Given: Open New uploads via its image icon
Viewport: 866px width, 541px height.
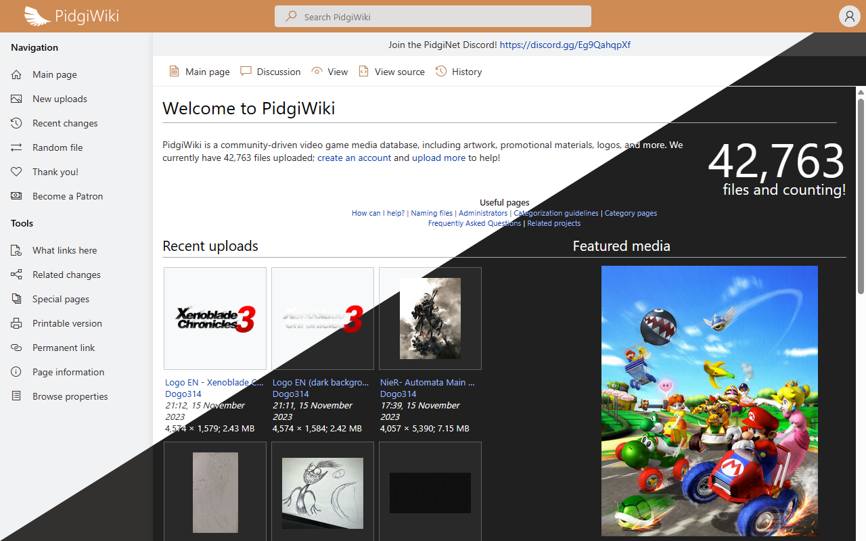Looking at the screenshot, I should pos(15,99).
